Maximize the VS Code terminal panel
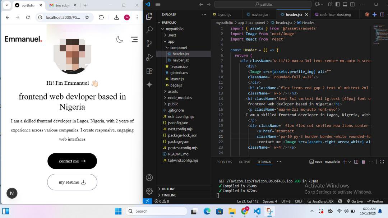The image size is (388, 218). pyautogui.click(x=382, y=162)
